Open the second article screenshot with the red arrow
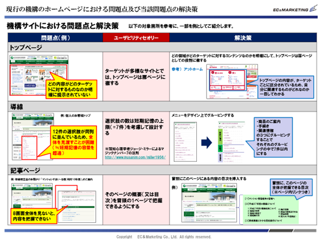Viewport: 321px width, 241px height. click(77, 206)
